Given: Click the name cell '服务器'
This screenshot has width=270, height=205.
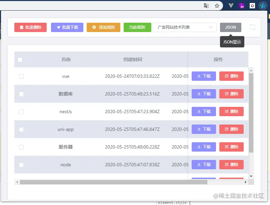Looking at the screenshot, I should click(66, 147).
